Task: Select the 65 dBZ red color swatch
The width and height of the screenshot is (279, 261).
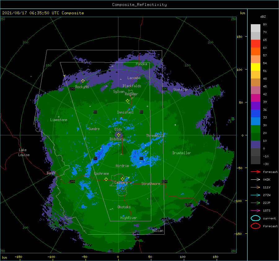Action: 255,43
